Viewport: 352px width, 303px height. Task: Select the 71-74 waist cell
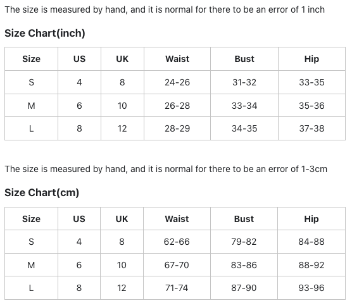coord(177,288)
